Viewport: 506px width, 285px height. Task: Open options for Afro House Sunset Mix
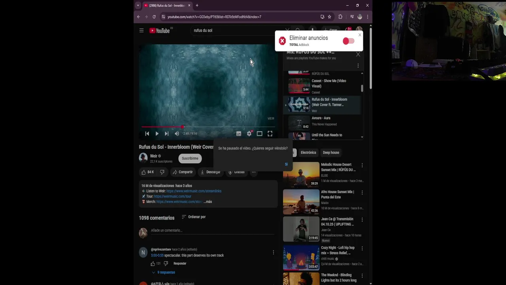tap(362, 192)
